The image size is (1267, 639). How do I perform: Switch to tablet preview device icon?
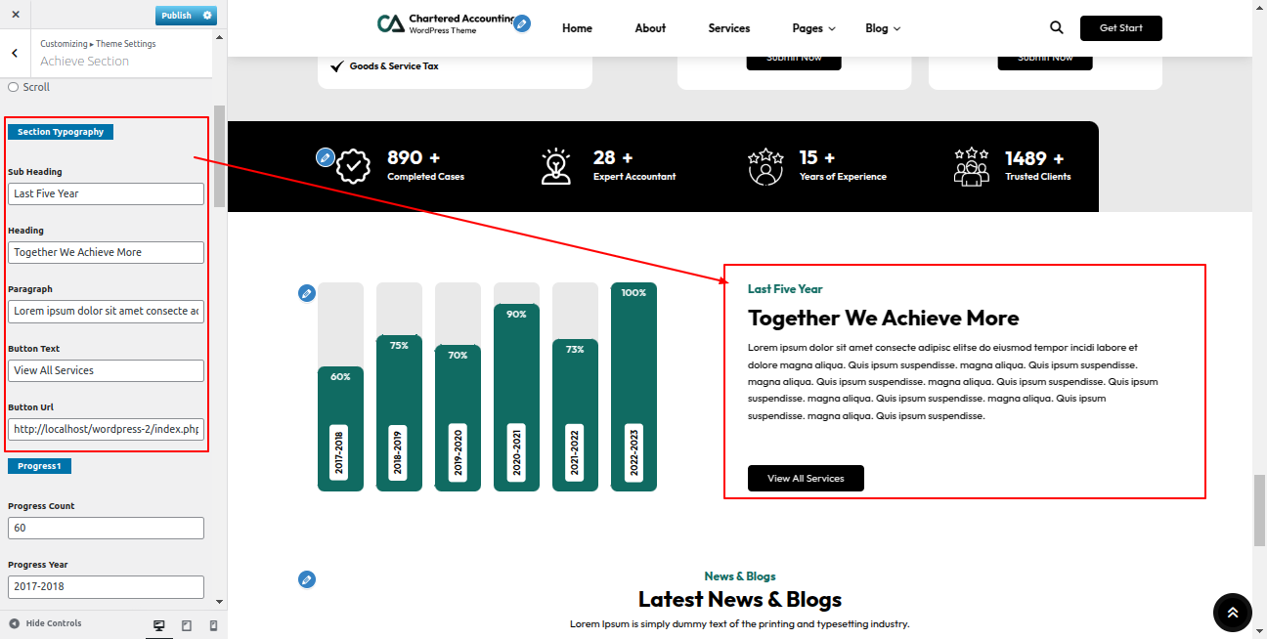(187, 625)
